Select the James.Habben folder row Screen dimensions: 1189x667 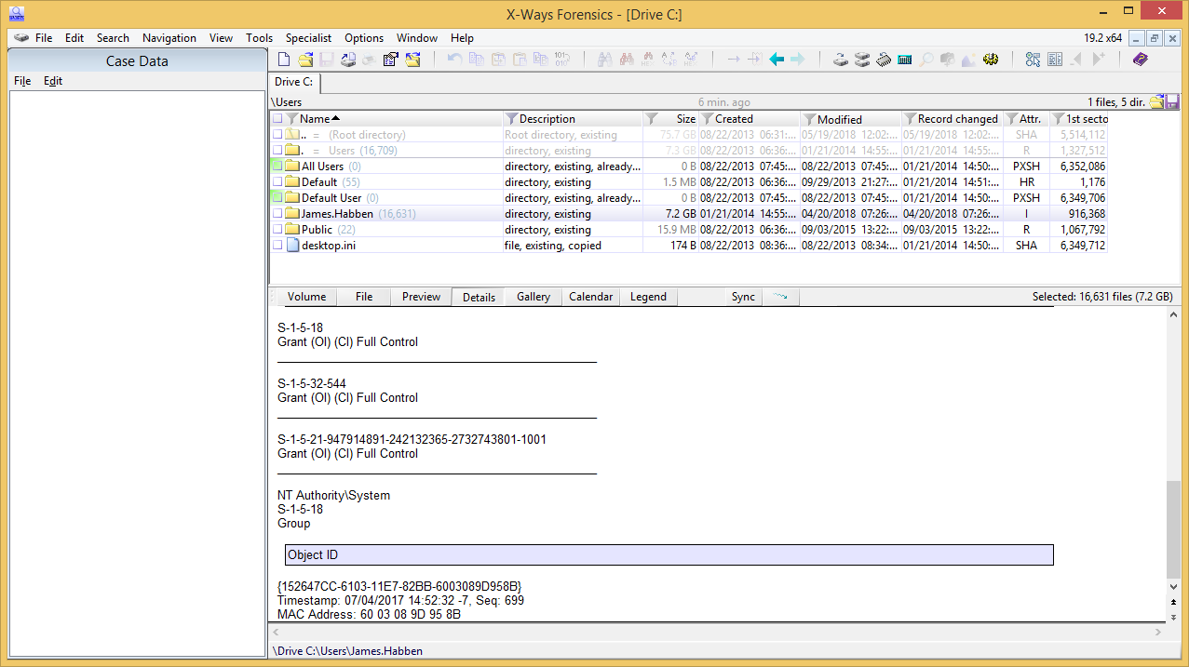[688, 214]
